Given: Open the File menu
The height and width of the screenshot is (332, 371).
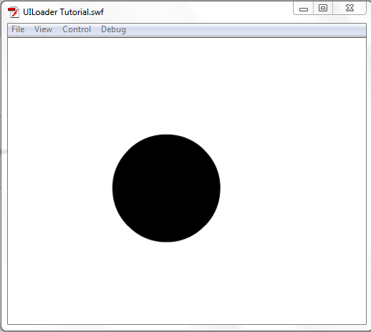Looking at the screenshot, I should tap(18, 29).
